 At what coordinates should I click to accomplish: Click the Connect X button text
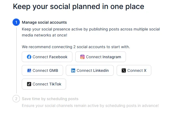(x=137, y=70)
